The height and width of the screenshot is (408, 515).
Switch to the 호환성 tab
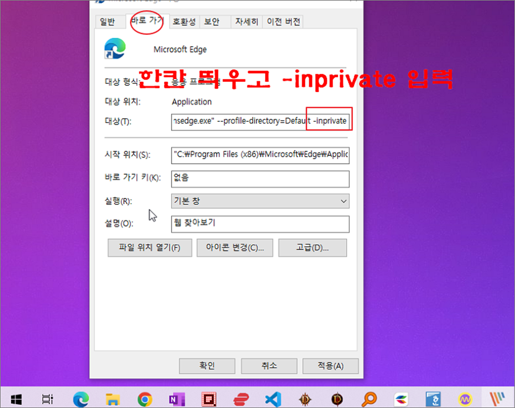pyautogui.click(x=184, y=22)
